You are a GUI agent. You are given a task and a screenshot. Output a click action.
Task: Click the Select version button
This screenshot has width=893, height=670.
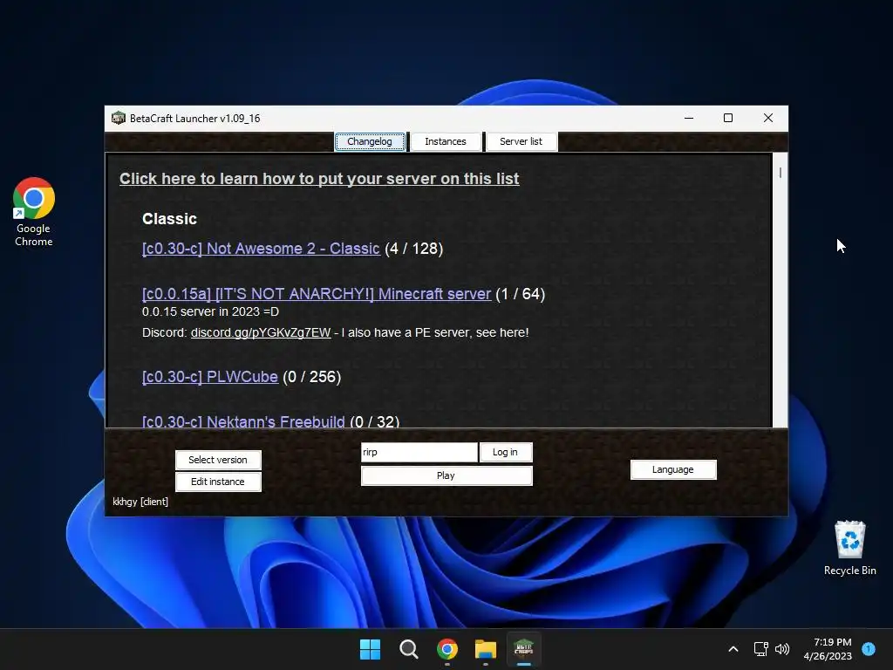(x=218, y=460)
